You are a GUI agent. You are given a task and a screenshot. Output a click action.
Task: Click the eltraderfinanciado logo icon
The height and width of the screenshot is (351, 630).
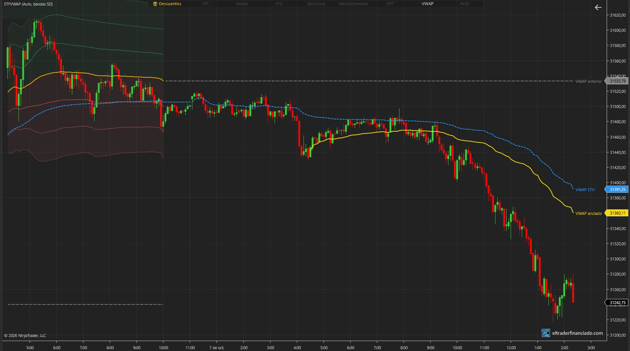point(545,333)
